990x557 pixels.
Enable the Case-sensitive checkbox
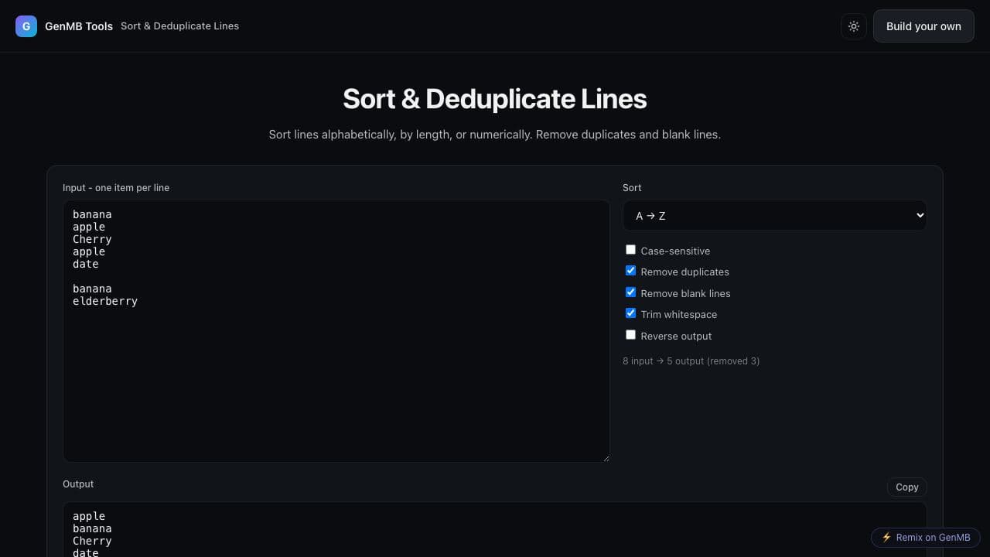[x=630, y=250]
